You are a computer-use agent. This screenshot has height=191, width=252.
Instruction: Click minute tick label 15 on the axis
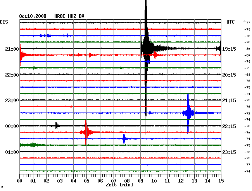(221, 181)
